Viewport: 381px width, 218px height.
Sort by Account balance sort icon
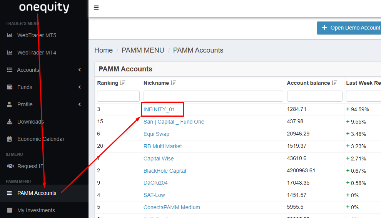coord(334,83)
